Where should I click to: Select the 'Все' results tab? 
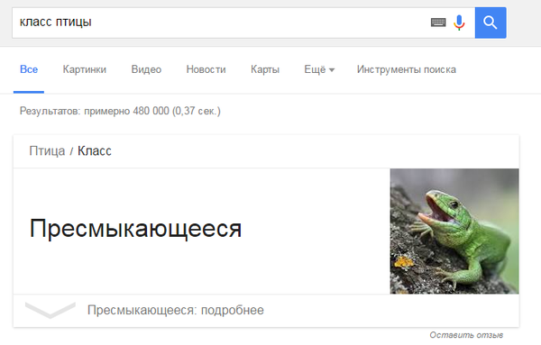29,69
